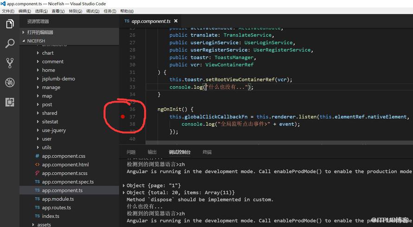The width and height of the screenshot is (413, 227).
Task: Open the Search view in activity bar
Action: [10, 44]
